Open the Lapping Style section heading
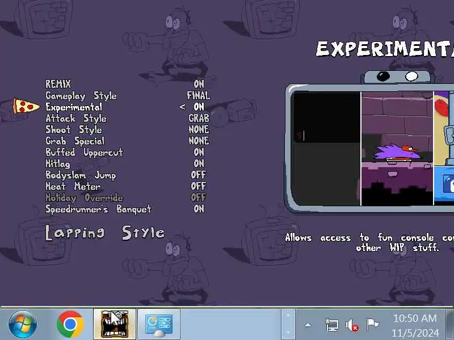The height and width of the screenshot is (340, 454). coord(105,233)
